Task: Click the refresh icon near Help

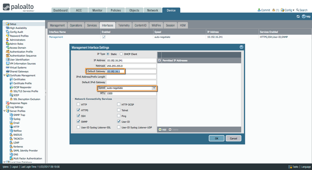Action: pyautogui.click(x=298, y=16)
